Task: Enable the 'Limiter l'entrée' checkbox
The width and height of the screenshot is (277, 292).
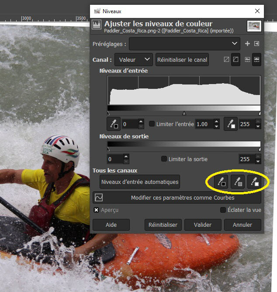Action: [x=152, y=124]
